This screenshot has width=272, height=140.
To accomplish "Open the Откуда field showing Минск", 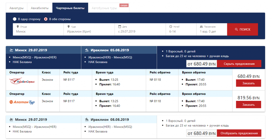I will [x=38, y=29].
